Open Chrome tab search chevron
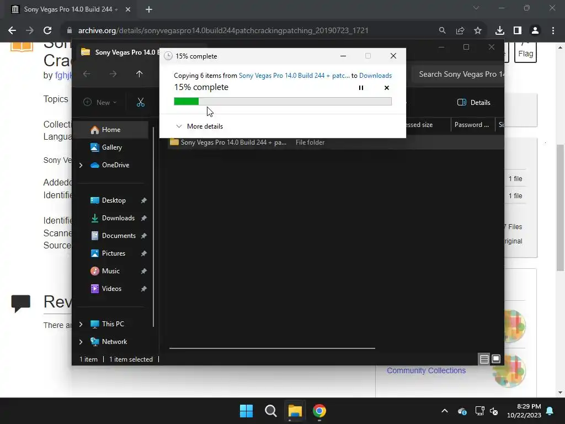Image resolution: width=565 pixels, height=424 pixels. [476, 8]
